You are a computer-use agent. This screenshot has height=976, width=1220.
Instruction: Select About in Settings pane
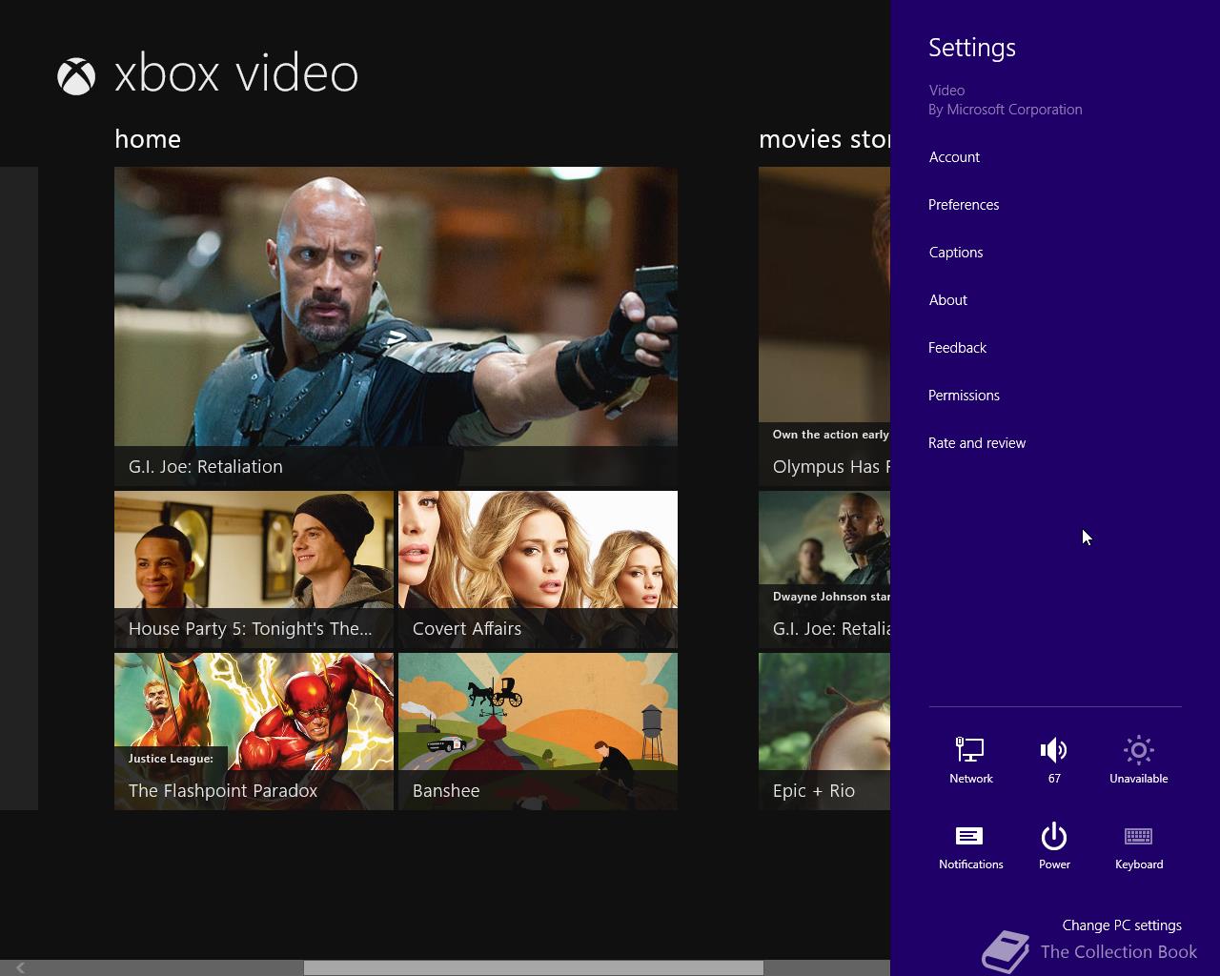click(x=948, y=300)
